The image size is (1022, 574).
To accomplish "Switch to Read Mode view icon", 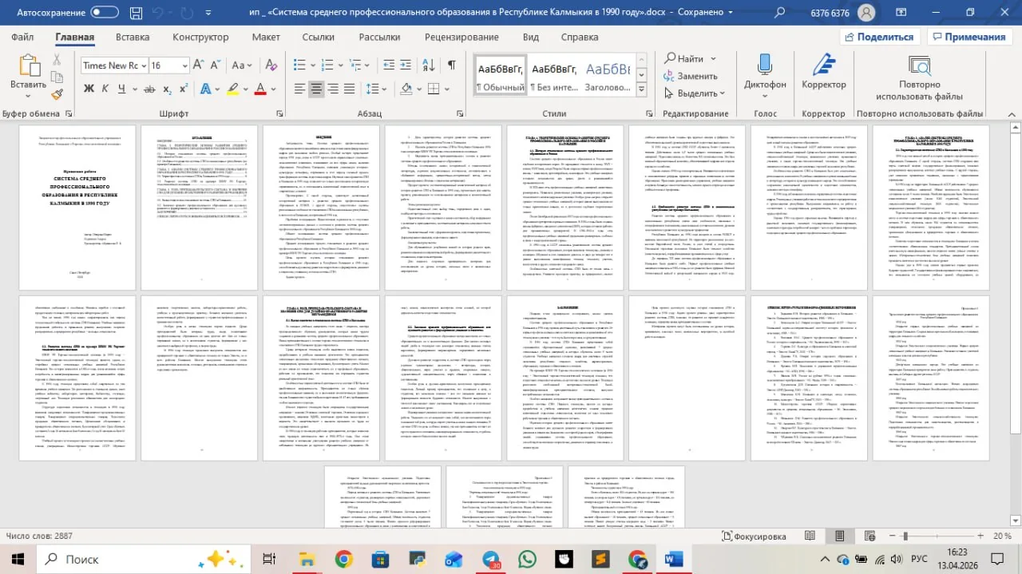I will pyautogui.click(x=810, y=536).
